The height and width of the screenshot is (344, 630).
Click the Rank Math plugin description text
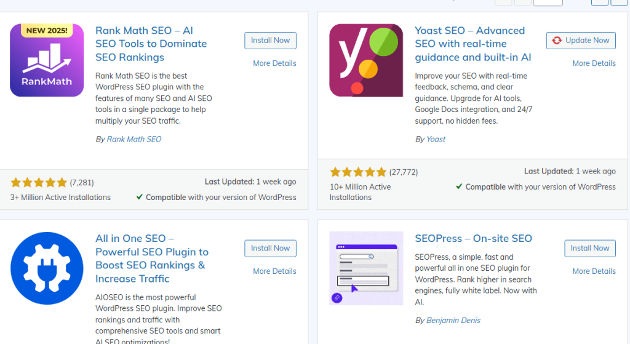click(x=153, y=98)
